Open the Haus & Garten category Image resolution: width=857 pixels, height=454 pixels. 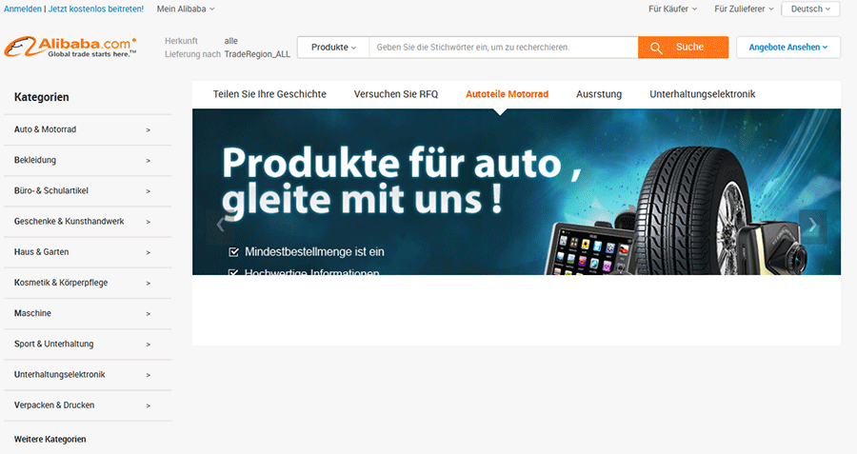(41, 252)
